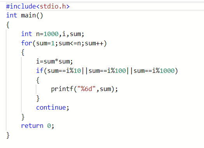Click the "%6d" format string
This screenshot has height=148, width=204.
tap(86, 89)
